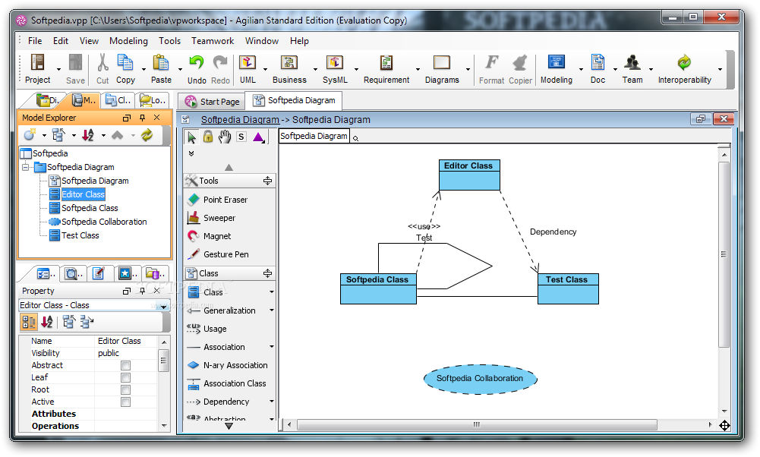Viewport: 760px width, 457px height.
Task: Click the Editor Class box in diagram
Action: click(469, 175)
